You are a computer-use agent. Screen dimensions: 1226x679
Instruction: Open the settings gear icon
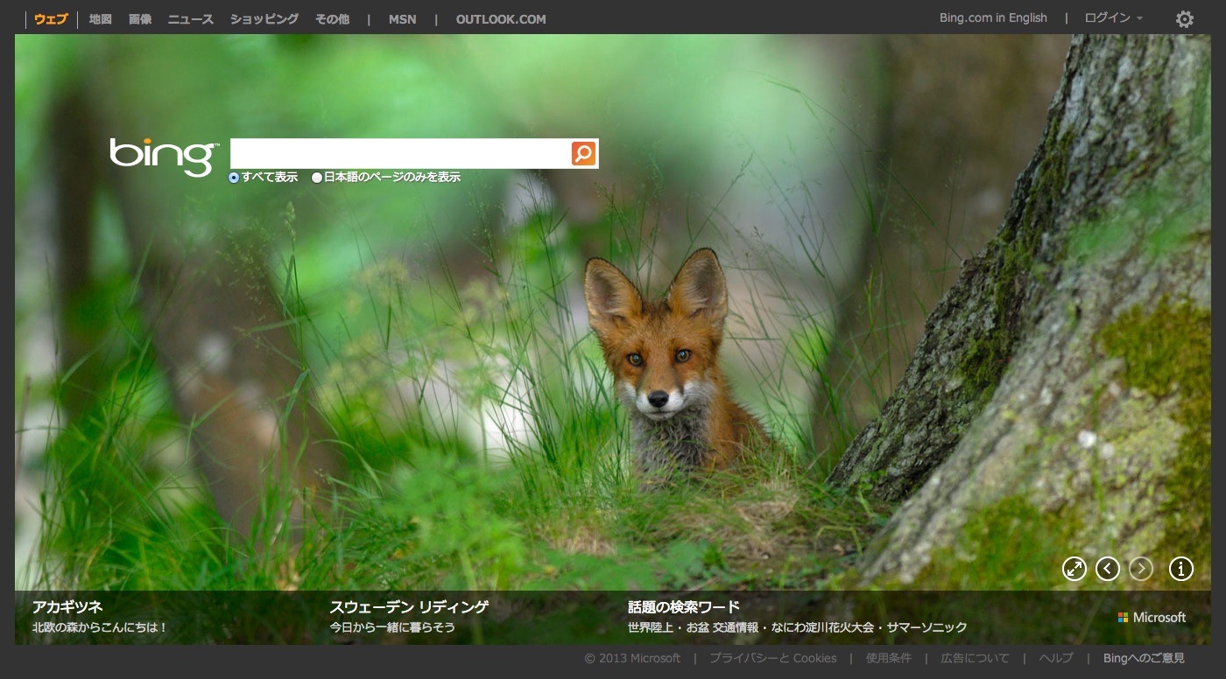[1184, 19]
